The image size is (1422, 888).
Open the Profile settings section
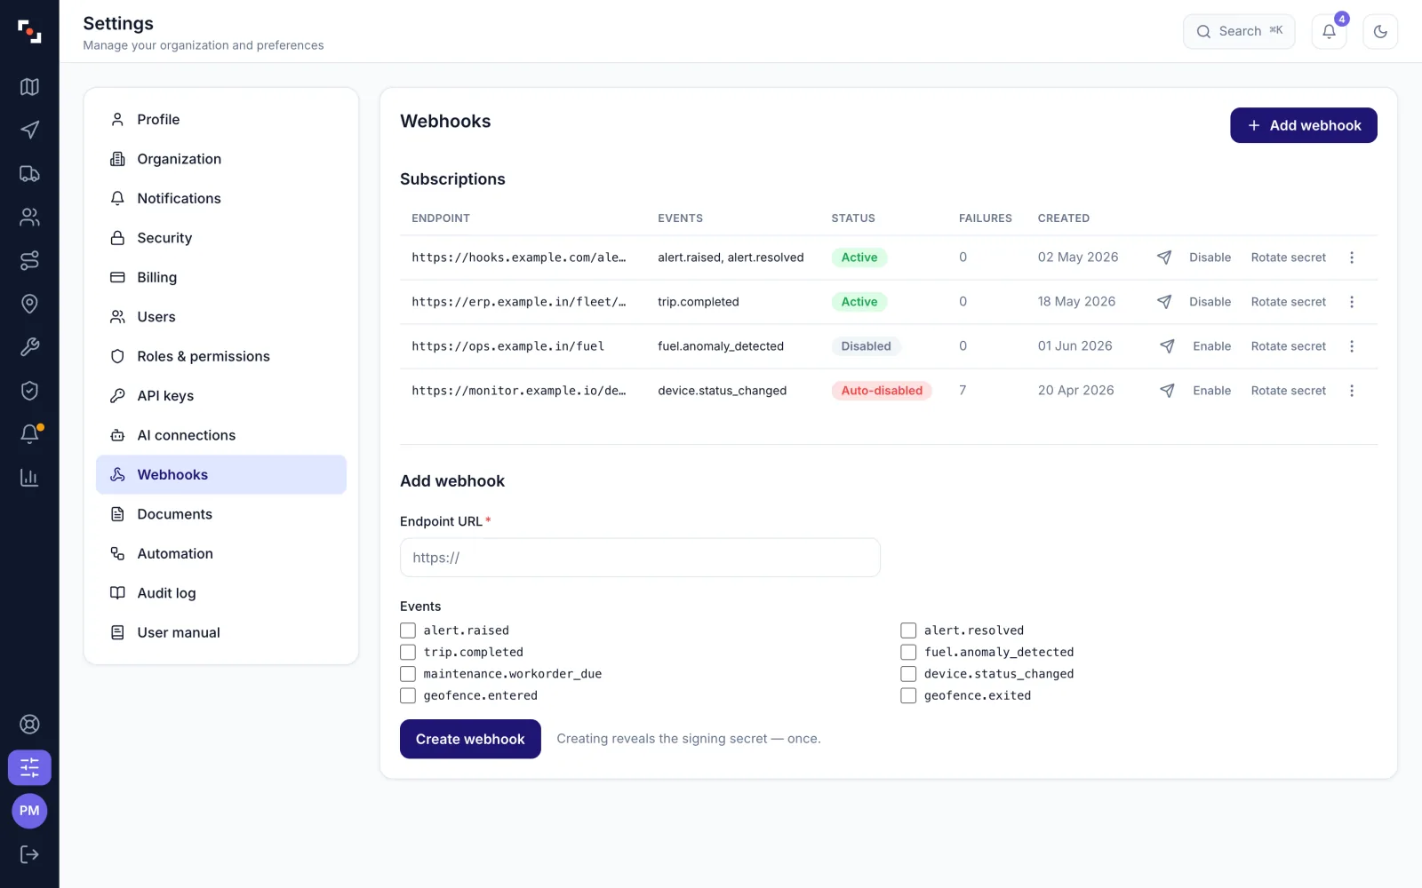pyautogui.click(x=221, y=120)
